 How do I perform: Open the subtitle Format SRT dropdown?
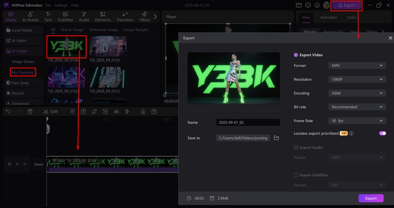[x=357, y=185]
